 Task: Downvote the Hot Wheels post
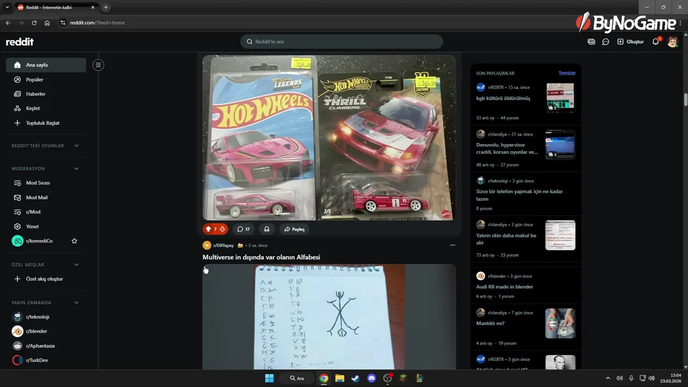(223, 229)
